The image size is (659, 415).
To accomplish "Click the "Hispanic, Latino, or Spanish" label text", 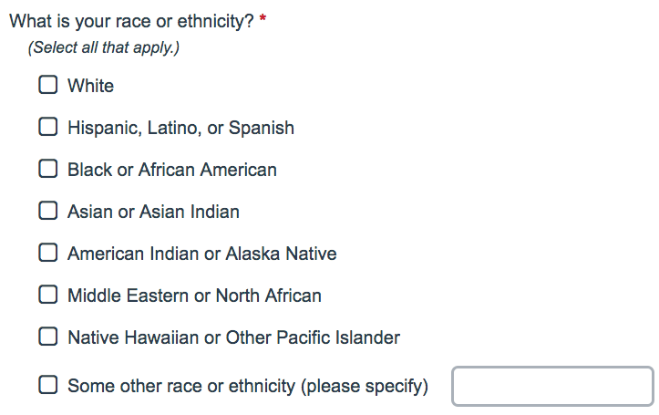I will [x=180, y=129].
